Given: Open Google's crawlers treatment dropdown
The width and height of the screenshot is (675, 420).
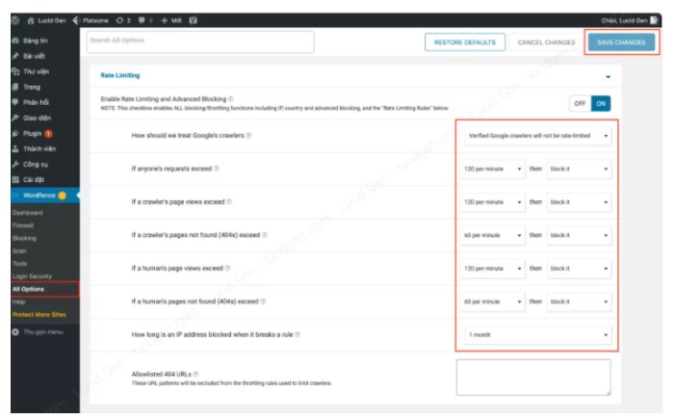Looking at the screenshot, I should [536, 136].
